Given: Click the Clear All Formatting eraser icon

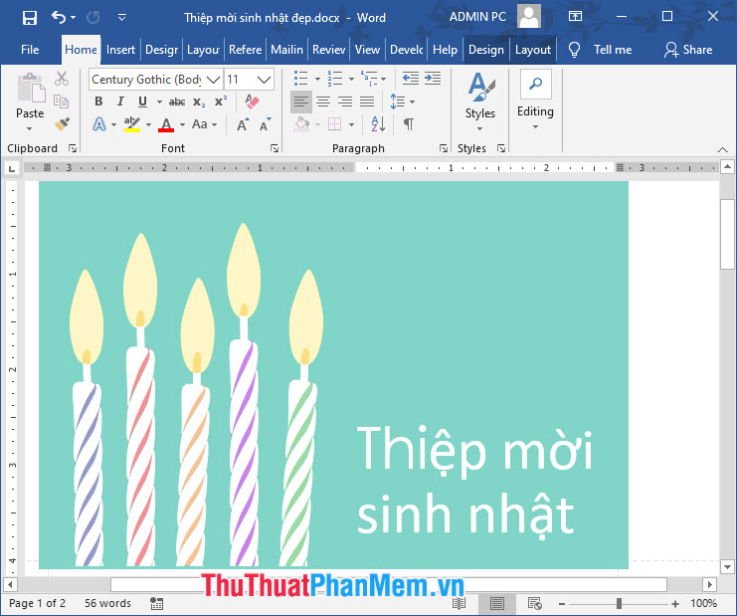Looking at the screenshot, I should (252, 102).
